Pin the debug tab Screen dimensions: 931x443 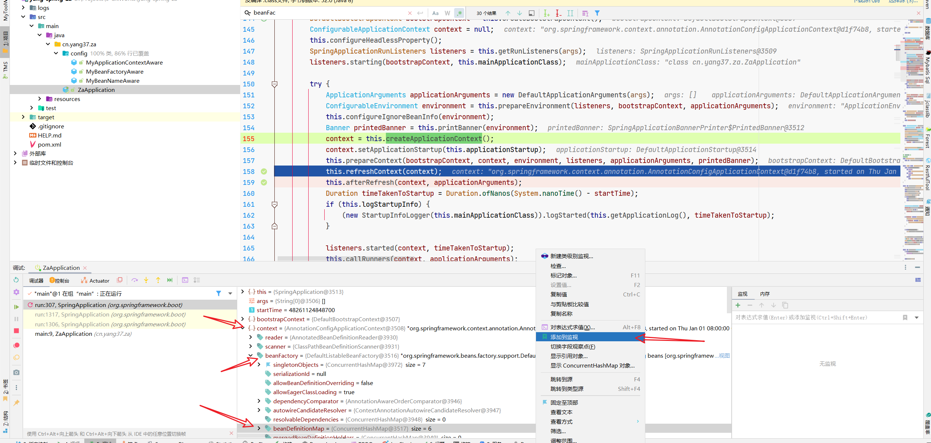pyautogui.click(x=16, y=403)
